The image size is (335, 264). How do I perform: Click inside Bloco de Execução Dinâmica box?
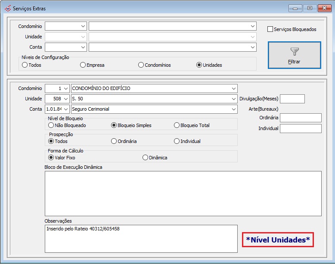point(183,193)
